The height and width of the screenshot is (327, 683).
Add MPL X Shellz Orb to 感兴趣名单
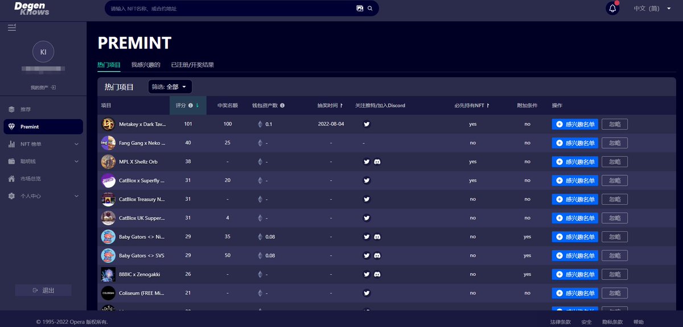575,162
